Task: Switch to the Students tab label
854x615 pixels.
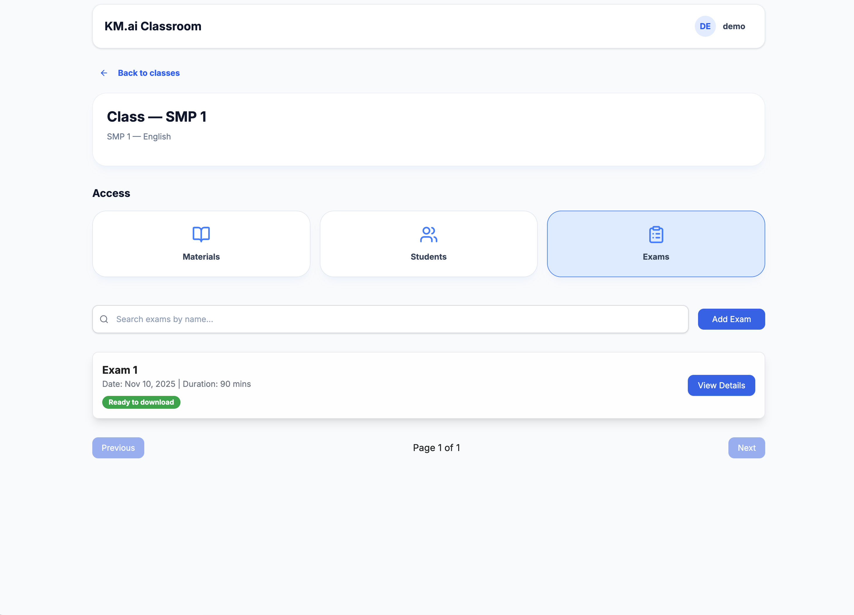Action: 428,256
